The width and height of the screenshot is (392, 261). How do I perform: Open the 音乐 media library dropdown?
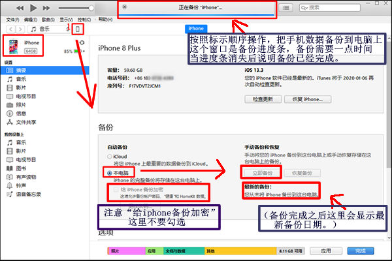click(49, 29)
